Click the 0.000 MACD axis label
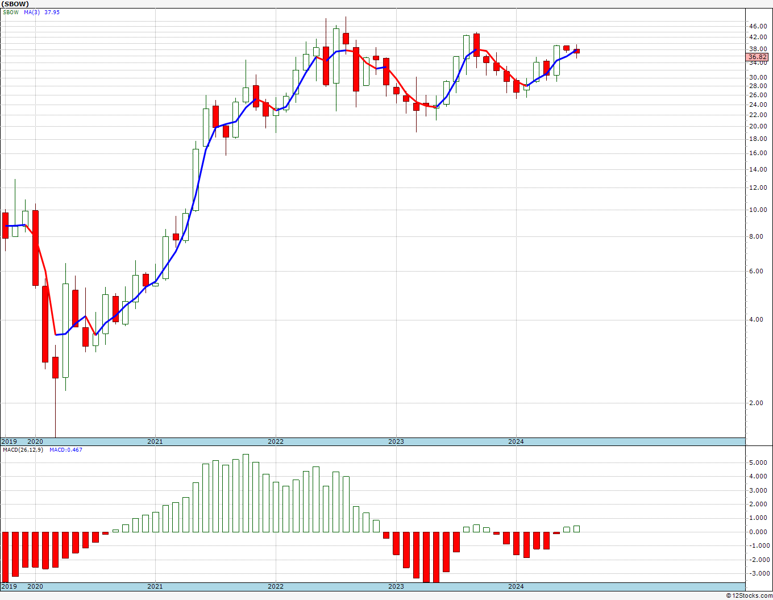 (759, 532)
